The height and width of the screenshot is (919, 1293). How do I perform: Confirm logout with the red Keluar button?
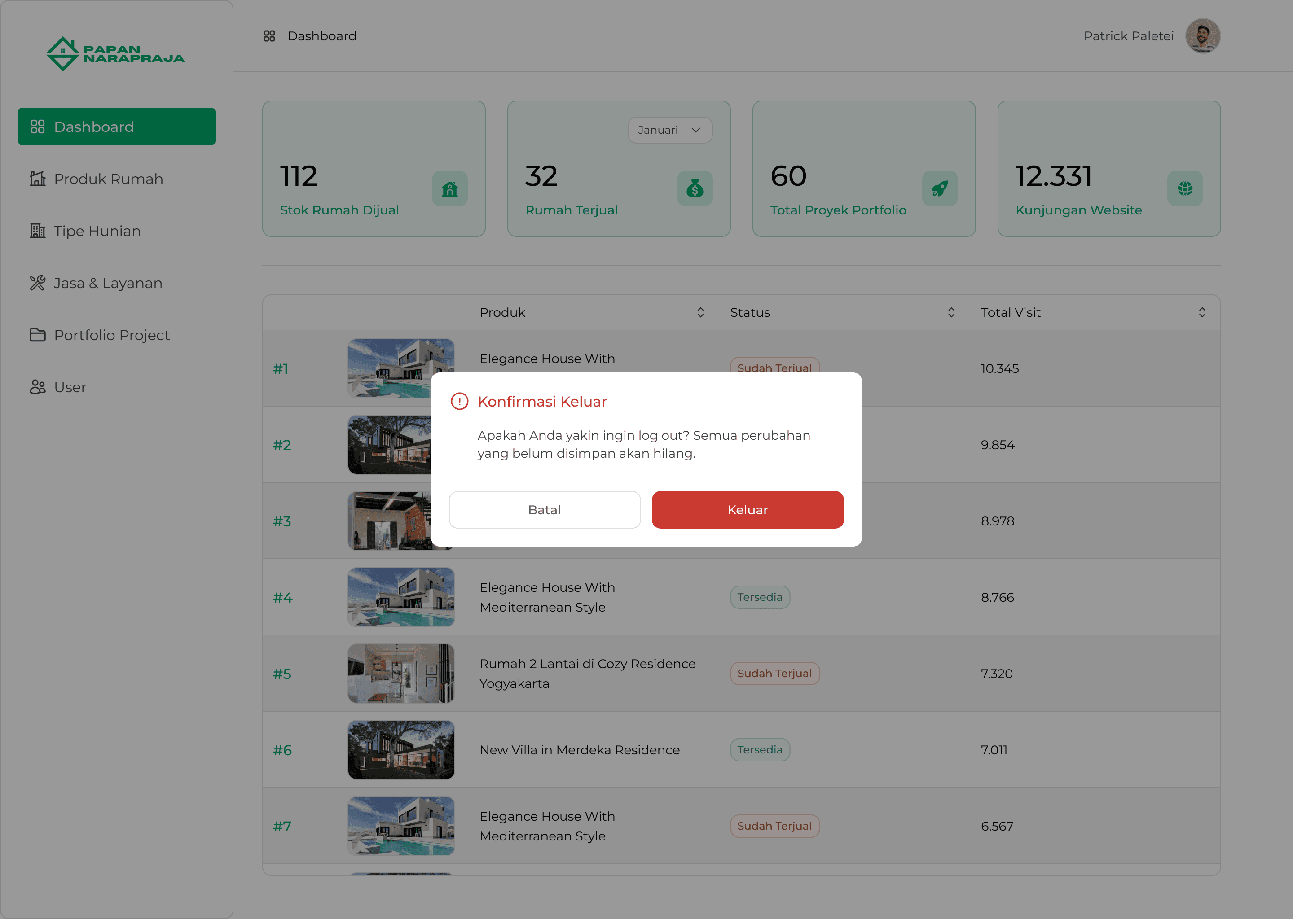point(747,510)
